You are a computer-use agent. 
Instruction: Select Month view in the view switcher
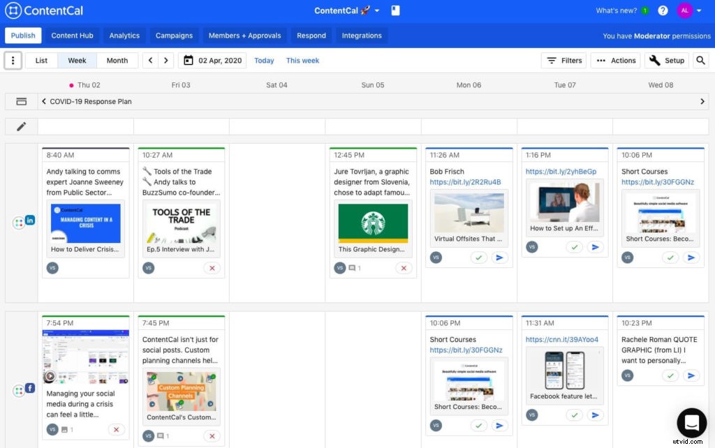coord(117,60)
